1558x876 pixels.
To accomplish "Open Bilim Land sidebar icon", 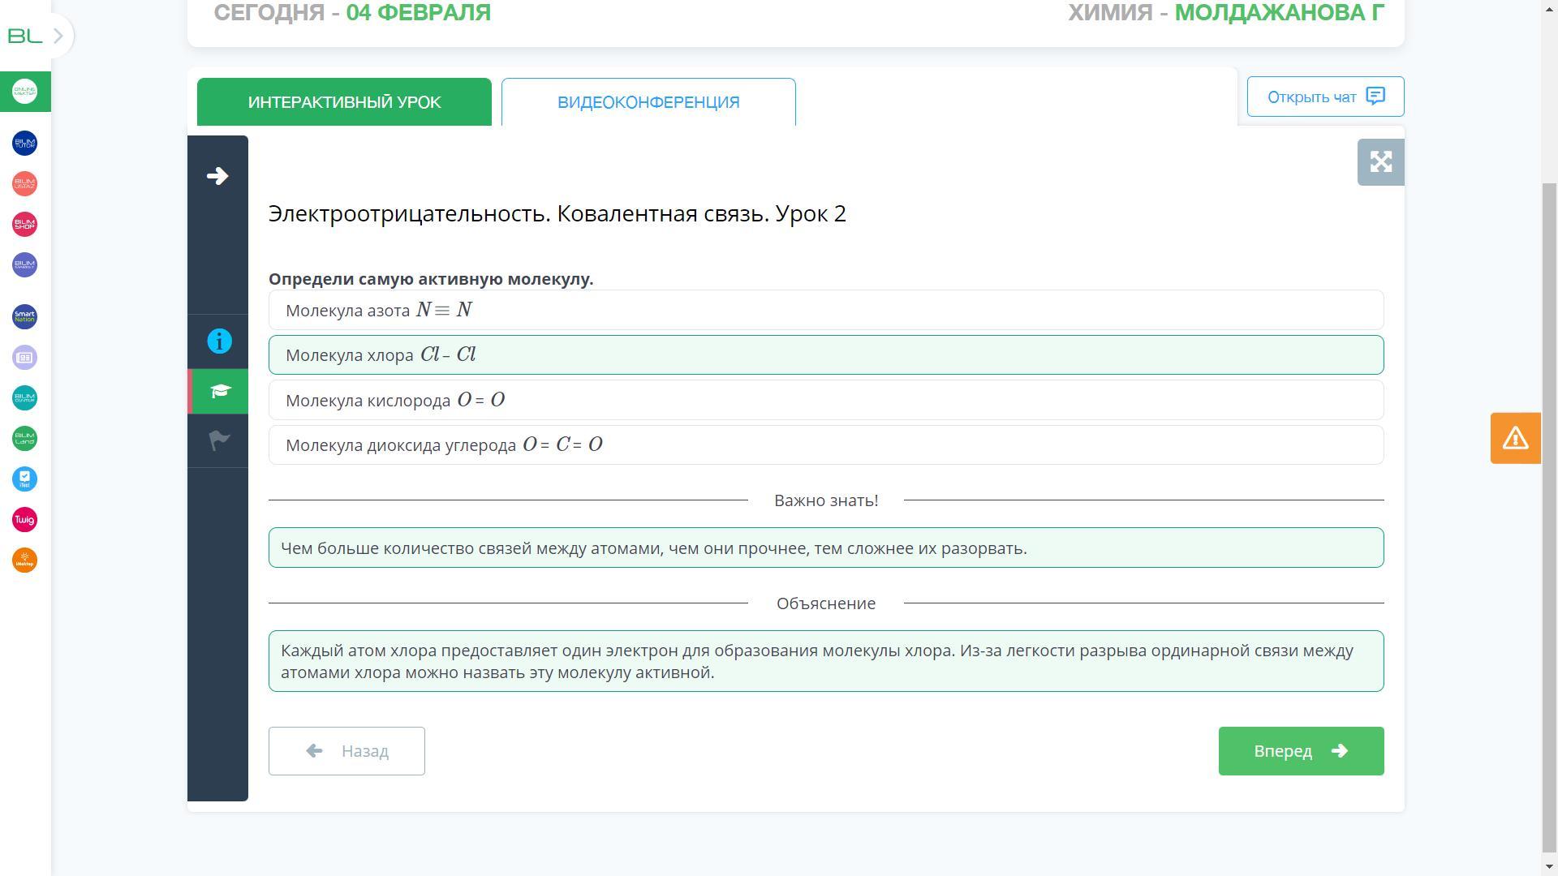I will (x=24, y=439).
